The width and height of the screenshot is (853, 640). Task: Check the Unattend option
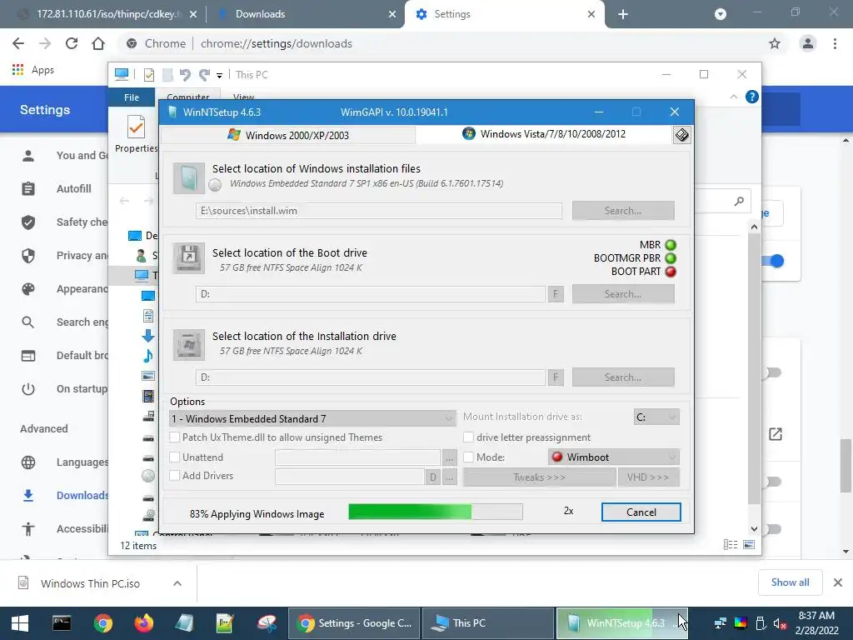pos(175,457)
